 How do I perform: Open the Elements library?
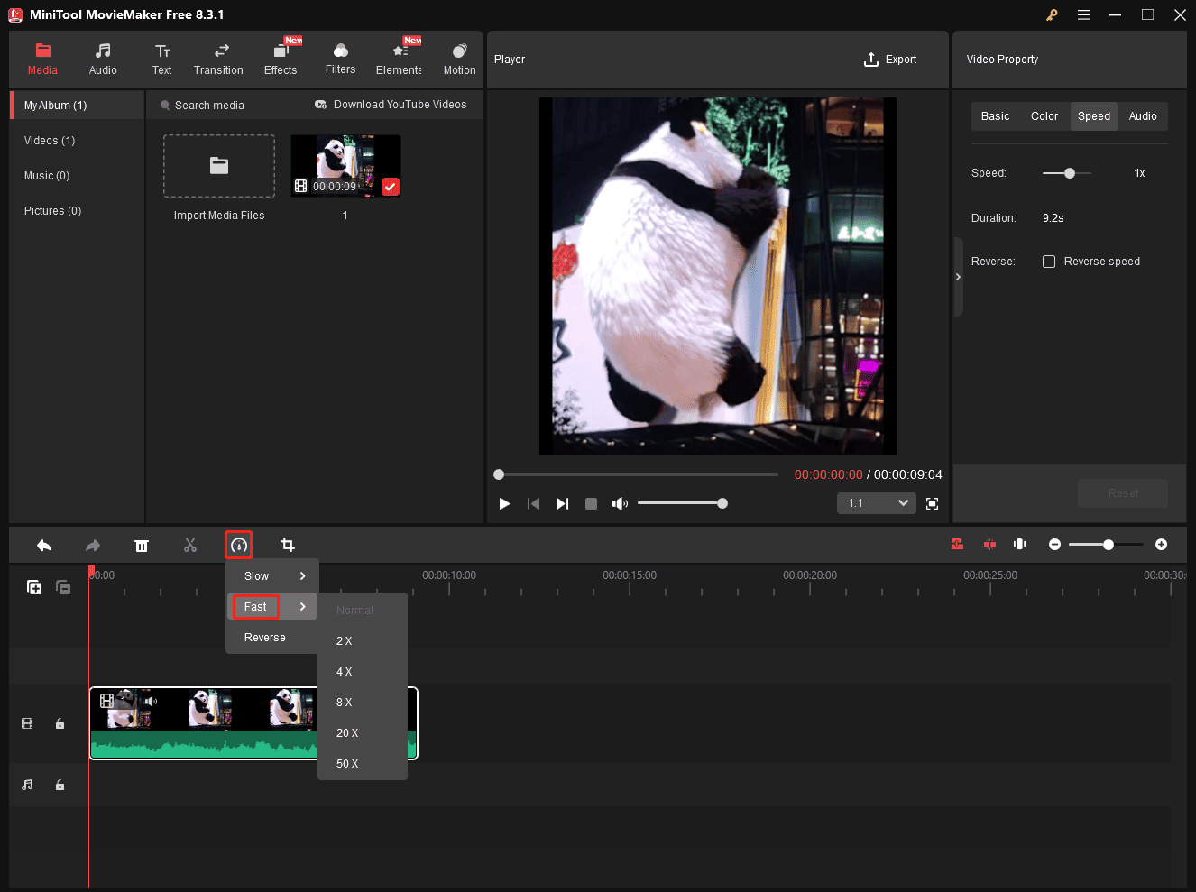399,59
